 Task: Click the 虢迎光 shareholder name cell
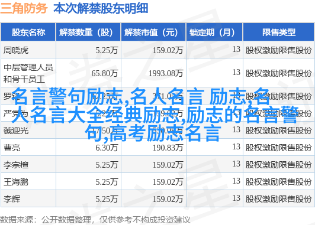(x=16, y=131)
